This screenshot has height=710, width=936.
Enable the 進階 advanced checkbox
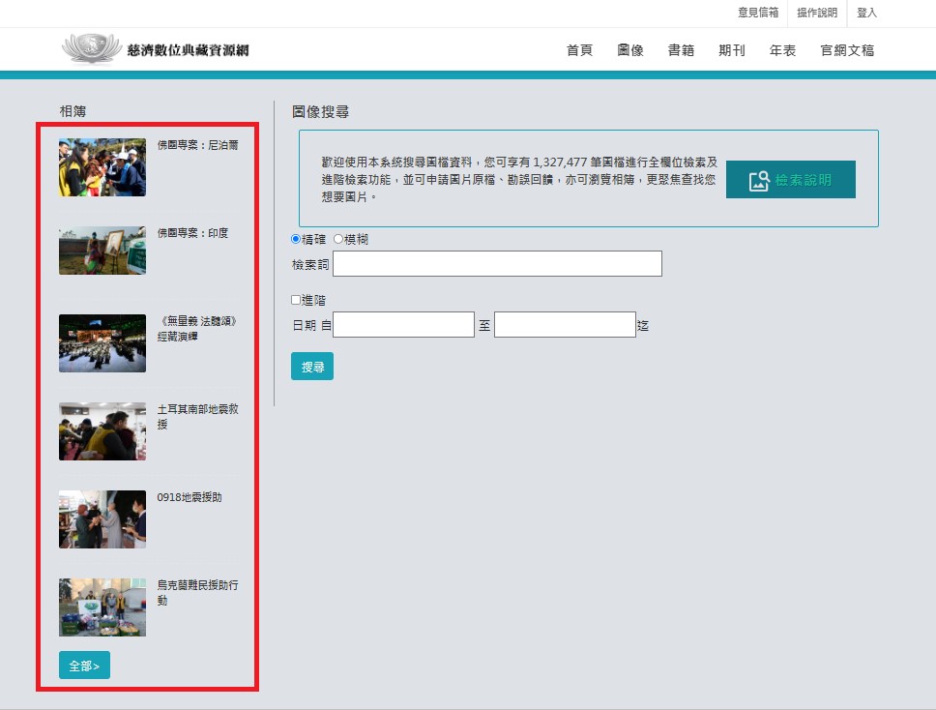(x=296, y=300)
